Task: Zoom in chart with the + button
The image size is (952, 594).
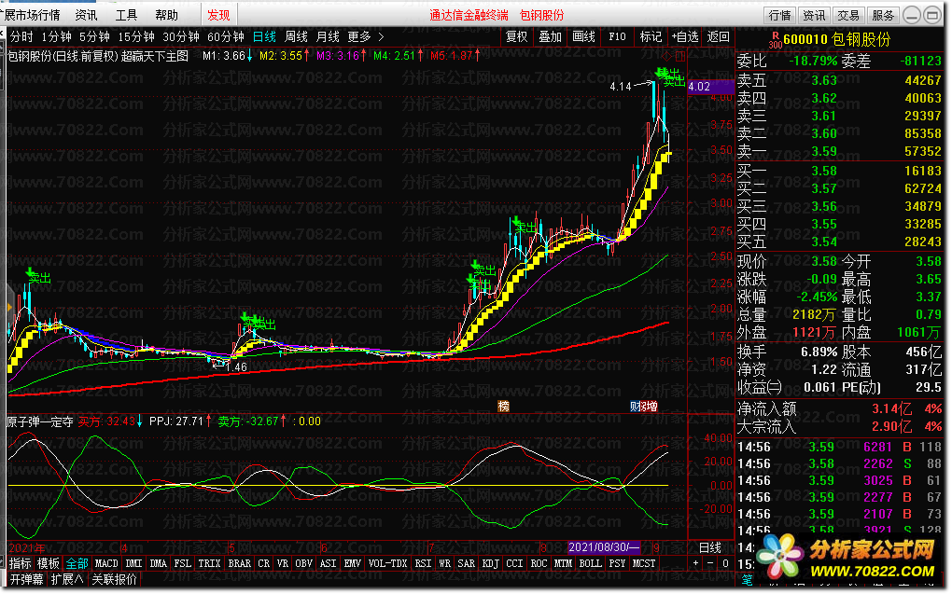Action: click(x=695, y=563)
